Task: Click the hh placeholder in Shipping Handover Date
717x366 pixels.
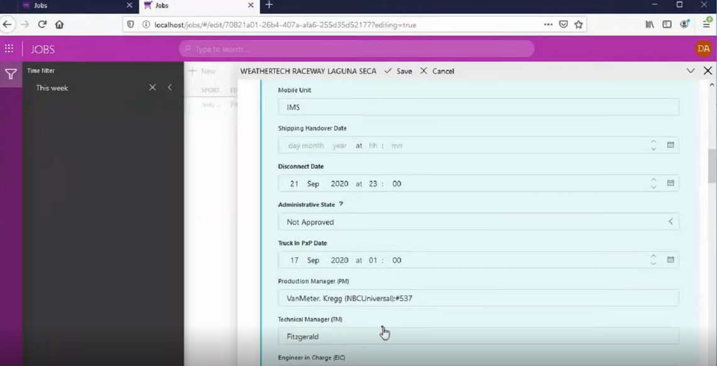Action: (373, 146)
